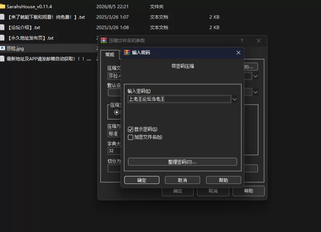Image resolution: width=321 pixels, height=232 pixels.
Task: Enable the 加密文件名(N) checkbox
Action: coord(130,137)
